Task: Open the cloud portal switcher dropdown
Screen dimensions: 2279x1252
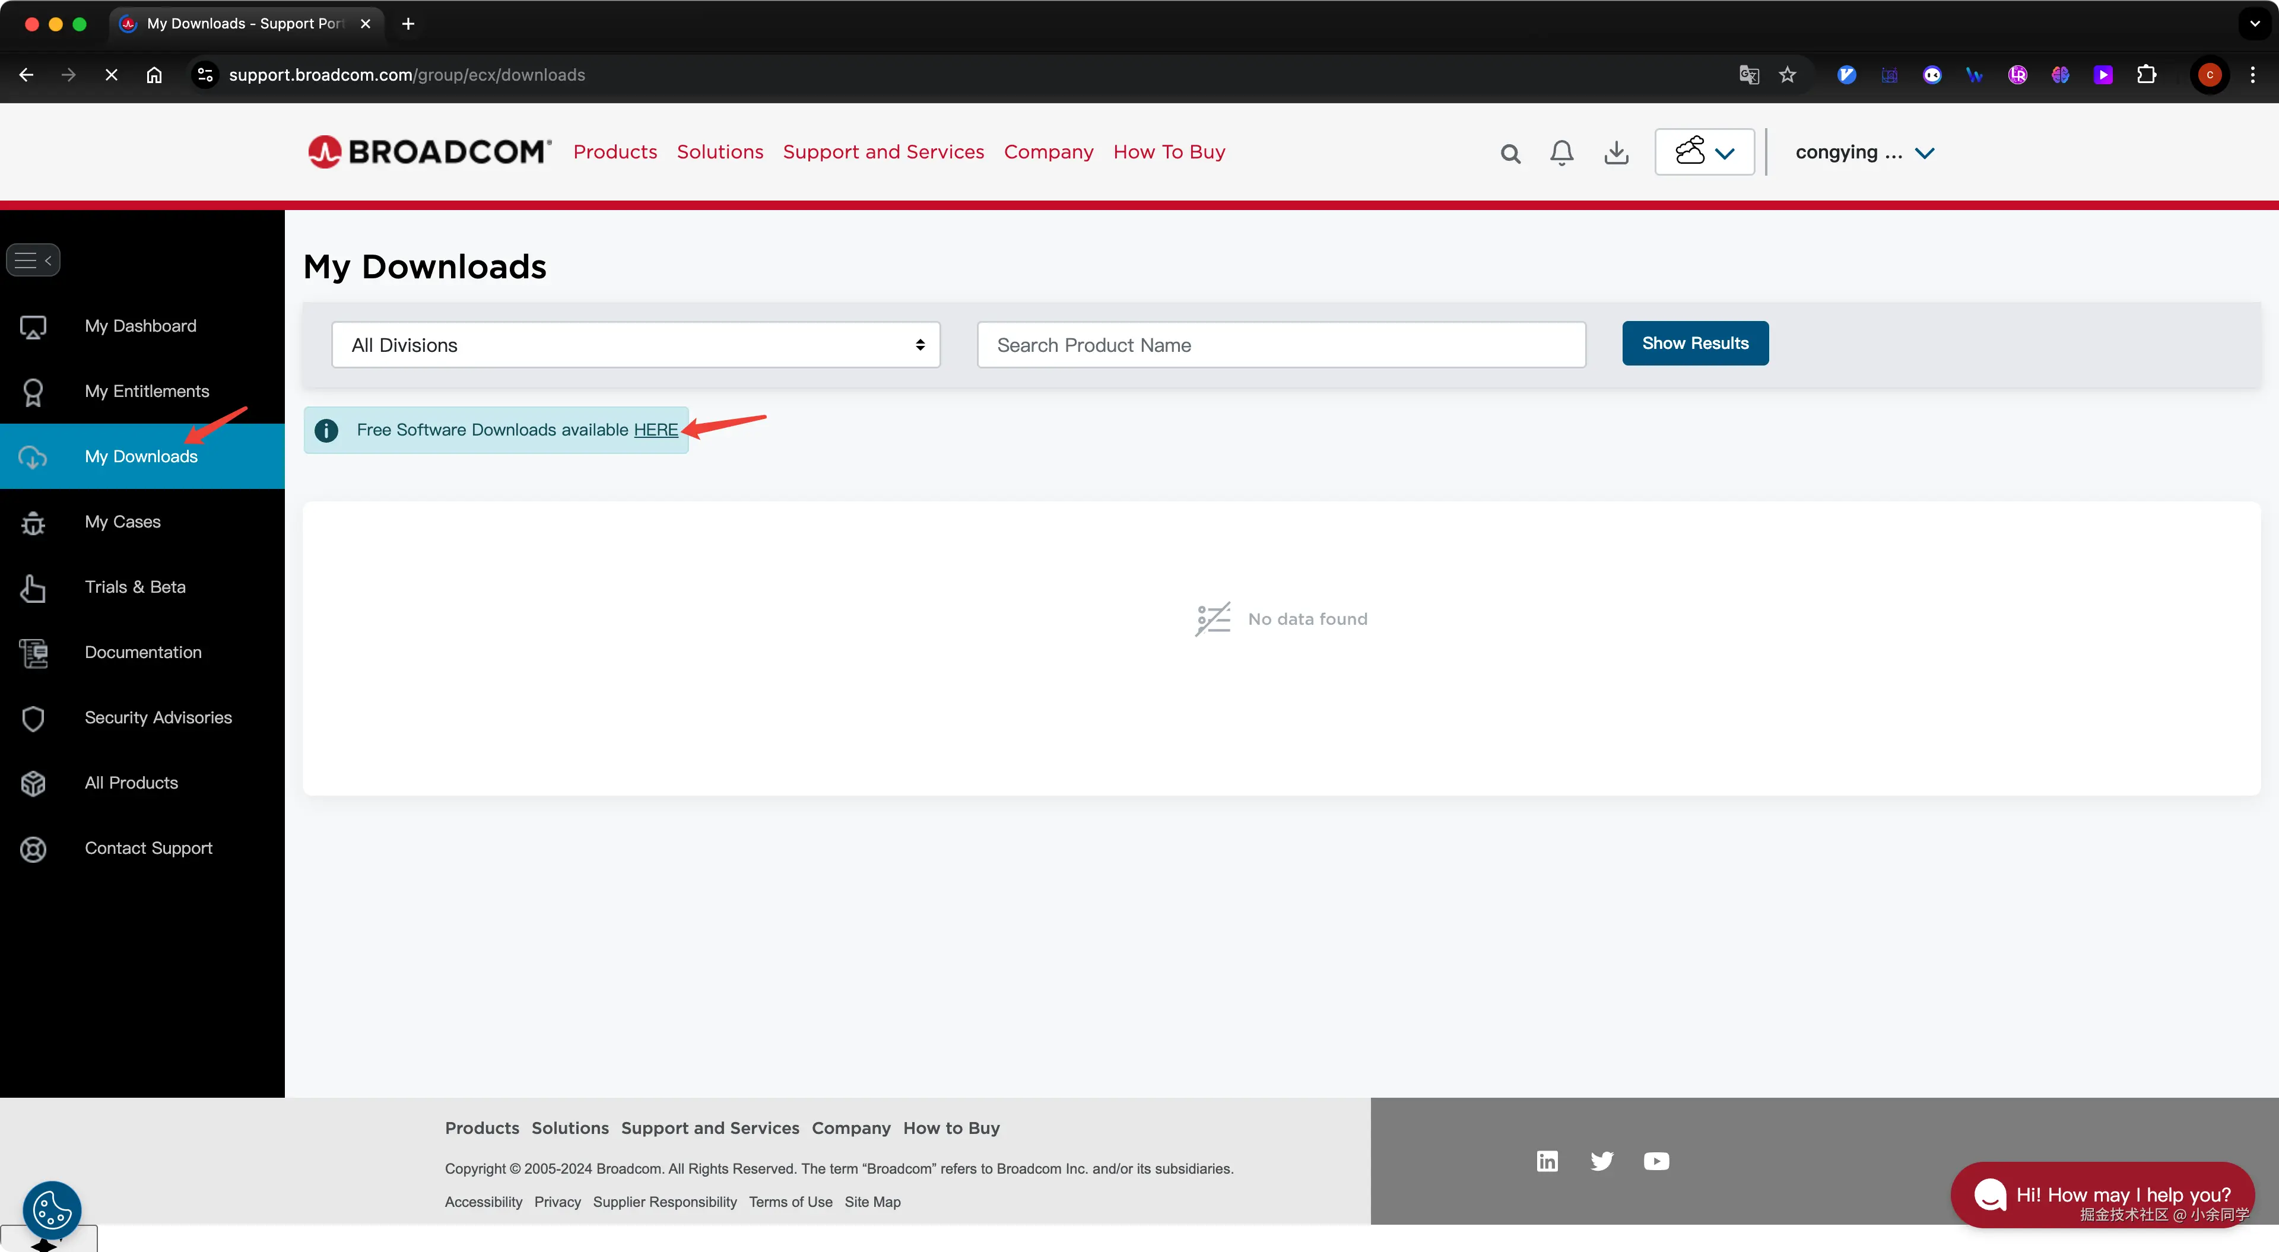Action: (x=1704, y=152)
